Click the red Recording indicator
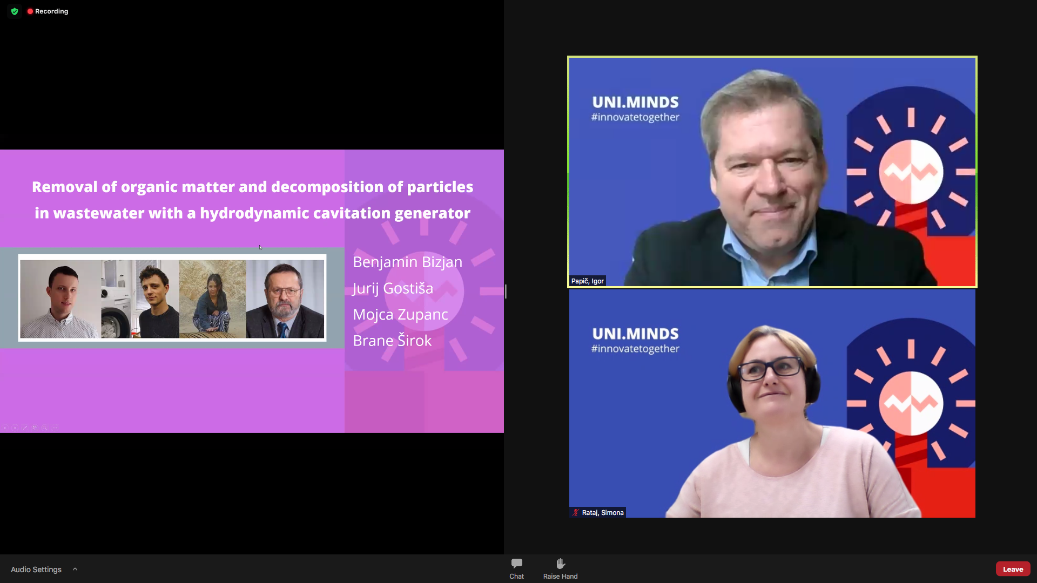1037x583 pixels. pos(48,11)
